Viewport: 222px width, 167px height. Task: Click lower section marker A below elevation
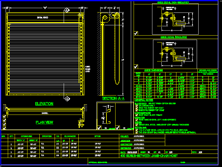click(67, 99)
